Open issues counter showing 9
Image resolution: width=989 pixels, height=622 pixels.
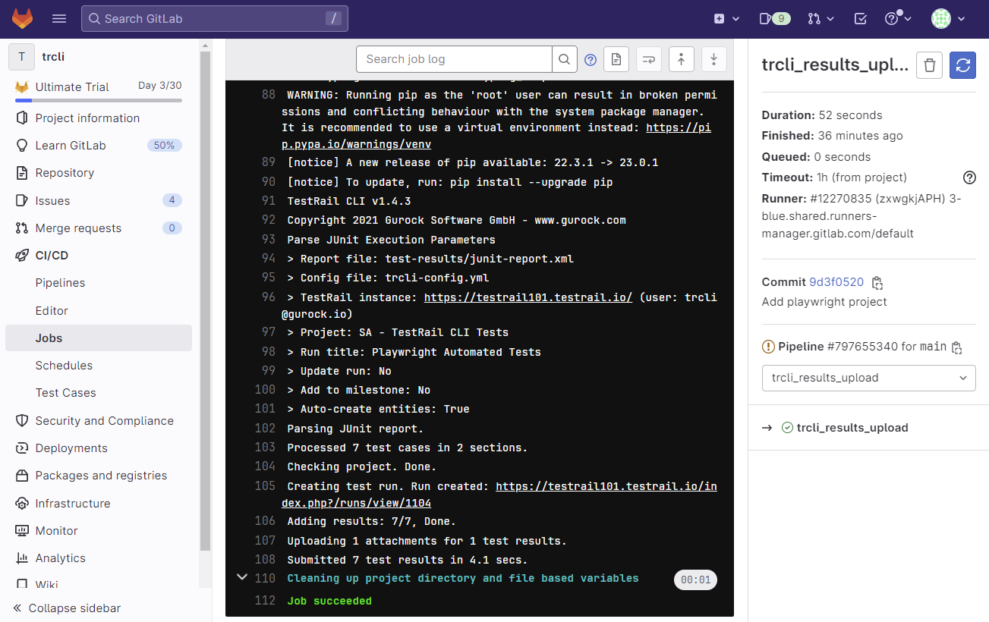point(775,19)
